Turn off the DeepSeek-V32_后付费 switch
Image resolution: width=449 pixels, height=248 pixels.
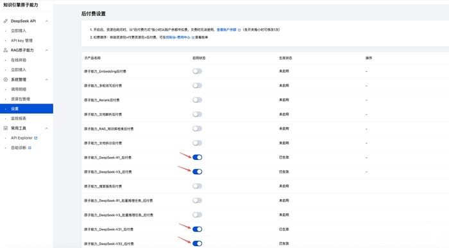198,244
